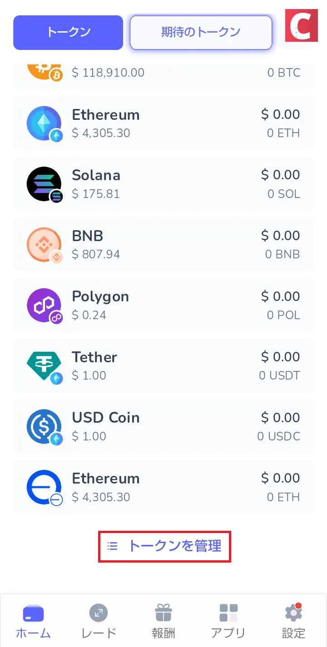Click the USD Coin logo

point(44,427)
